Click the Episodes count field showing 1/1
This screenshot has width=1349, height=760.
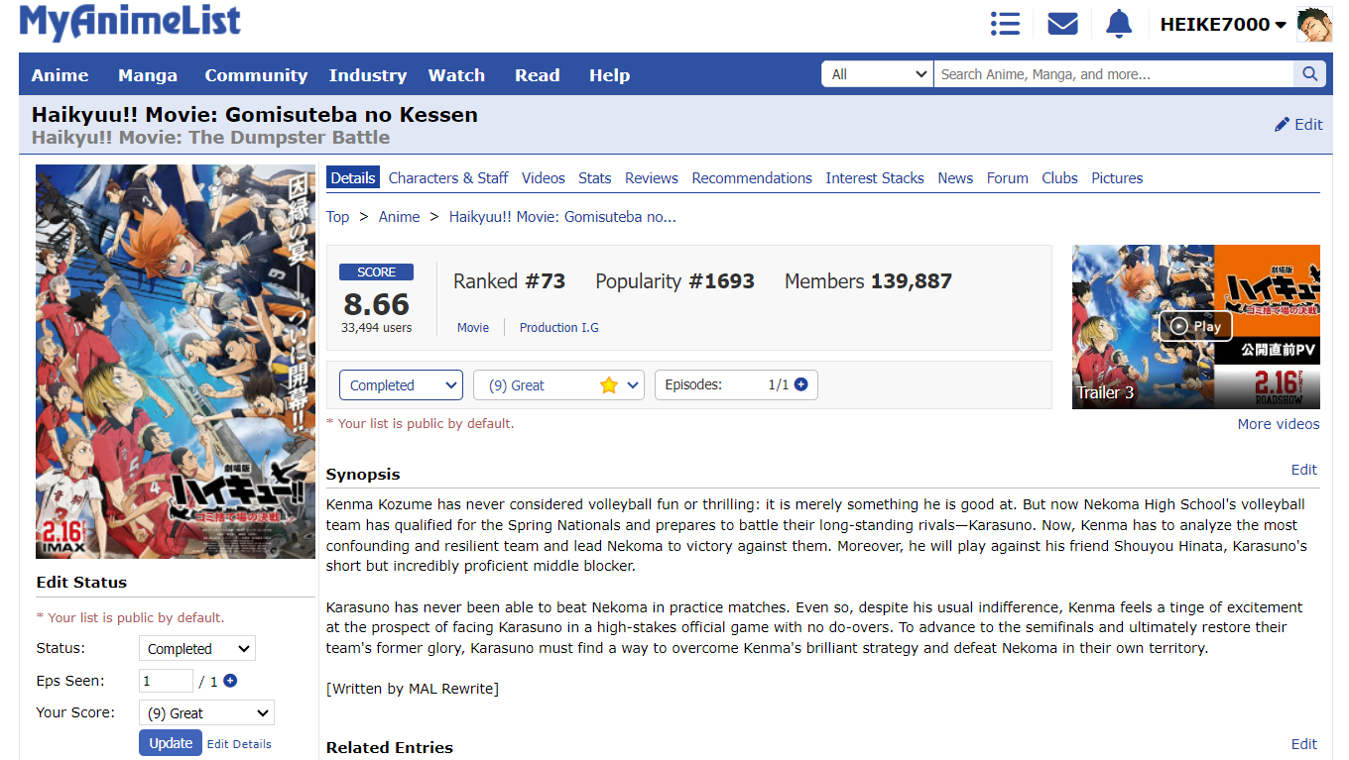point(736,385)
